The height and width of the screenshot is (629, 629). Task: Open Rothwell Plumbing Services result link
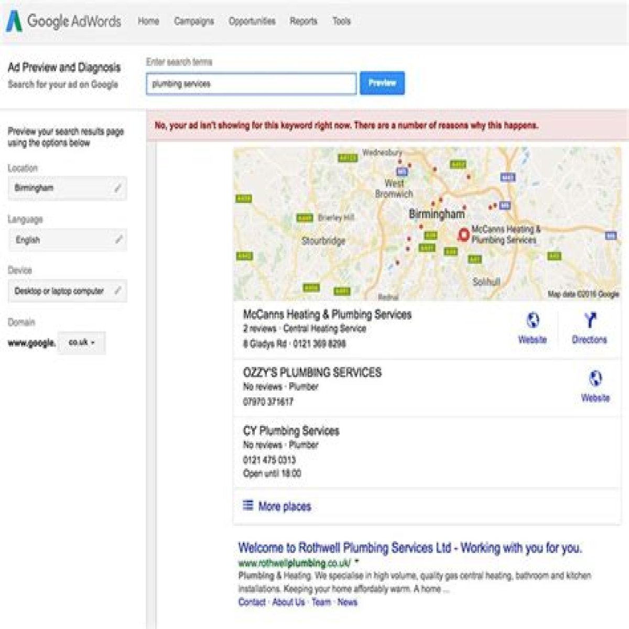click(410, 548)
